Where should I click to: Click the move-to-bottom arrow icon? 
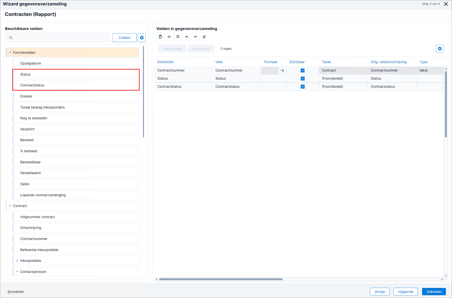tap(204, 37)
